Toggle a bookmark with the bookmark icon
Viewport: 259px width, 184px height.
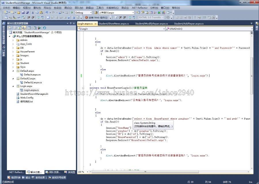coord(48,17)
